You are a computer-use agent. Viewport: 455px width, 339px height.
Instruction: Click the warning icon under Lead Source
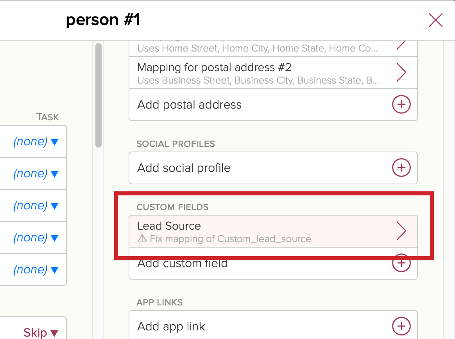142,238
